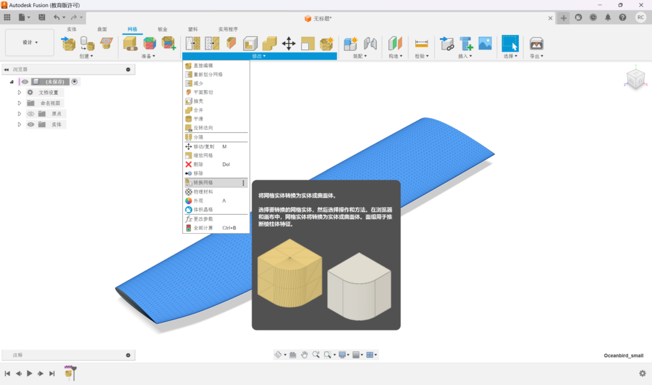Click the Measure ruler icon above 检验
The image size is (652, 385).
[x=421, y=43]
